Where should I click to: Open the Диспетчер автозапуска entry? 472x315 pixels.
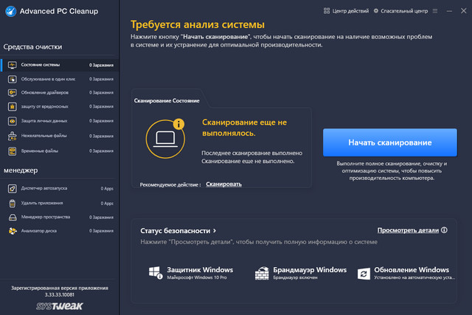tap(60, 189)
